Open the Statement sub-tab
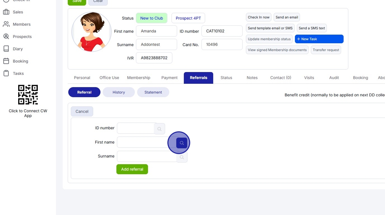The image size is (385, 215). [x=153, y=92]
